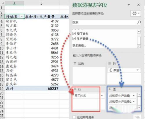Viewport: 145px width, 119px height.
Task: Click cell with name 陈方敏
Action: [x=14, y=26]
